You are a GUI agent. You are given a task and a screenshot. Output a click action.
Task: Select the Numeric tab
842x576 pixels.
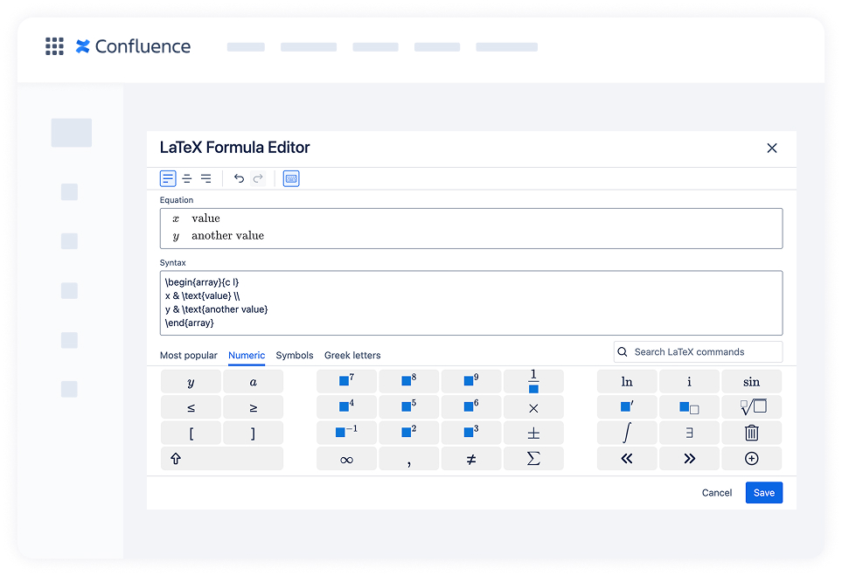[247, 356]
